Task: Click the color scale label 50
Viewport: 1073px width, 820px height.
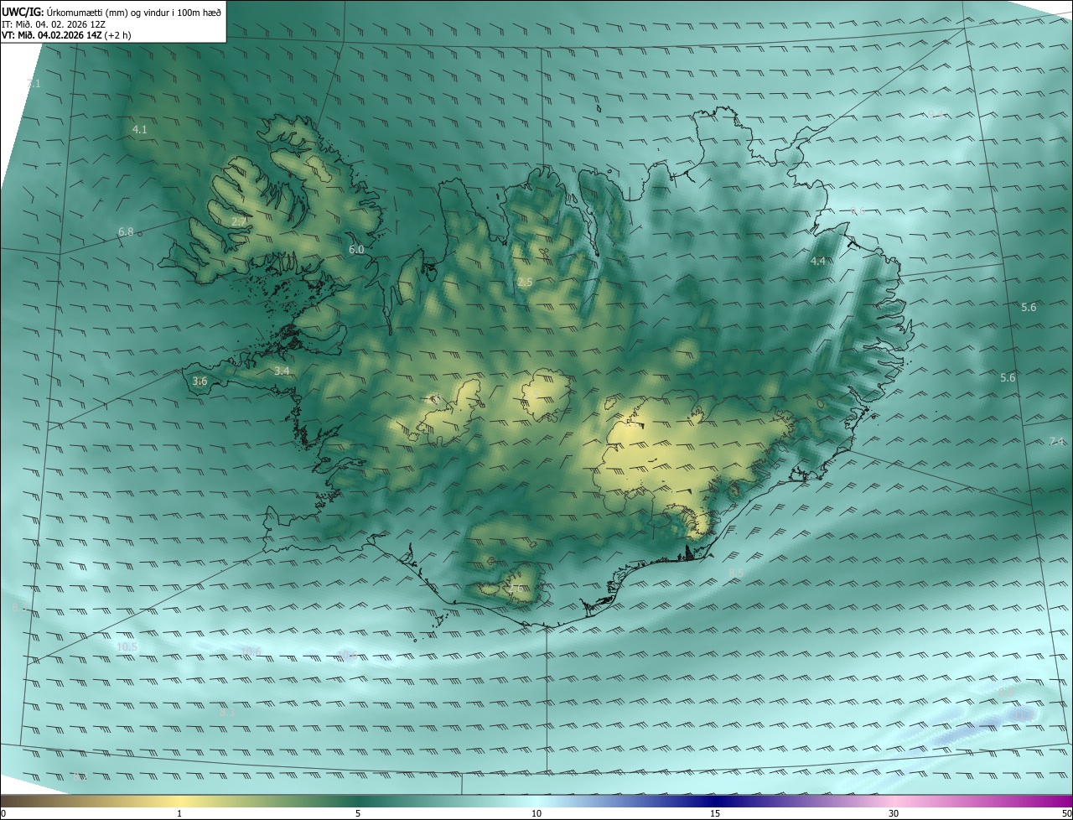Action: click(1066, 813)
